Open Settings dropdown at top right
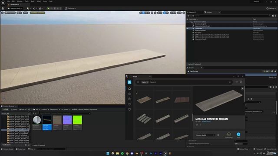 click(271, 8)
